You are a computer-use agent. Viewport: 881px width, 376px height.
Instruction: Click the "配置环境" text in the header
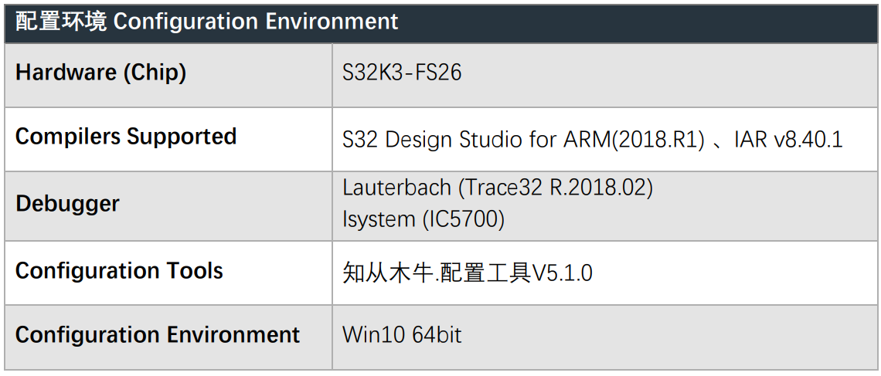coord(61,21)
